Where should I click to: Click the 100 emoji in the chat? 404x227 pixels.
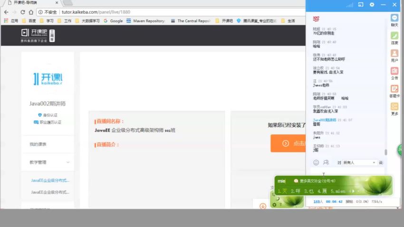(x=316, y=19)
